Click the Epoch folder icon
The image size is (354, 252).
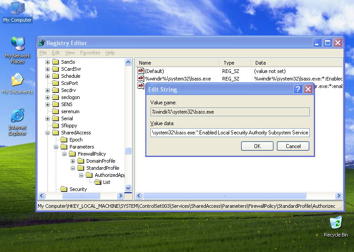point(64,140)
